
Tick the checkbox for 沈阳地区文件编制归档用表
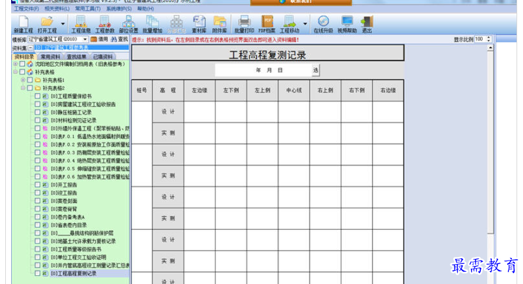[x=22, y=64]
